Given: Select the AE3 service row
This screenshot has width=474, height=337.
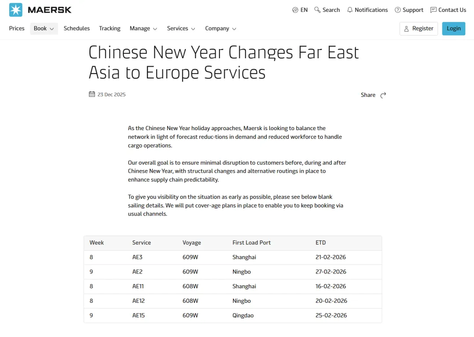Looking at the screenshot, I should (x=233, y=257).
